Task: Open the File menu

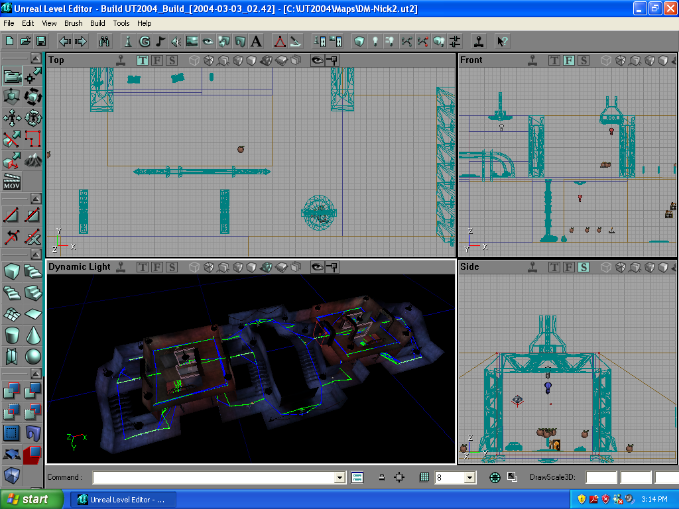Action: [x=9, y=23]
